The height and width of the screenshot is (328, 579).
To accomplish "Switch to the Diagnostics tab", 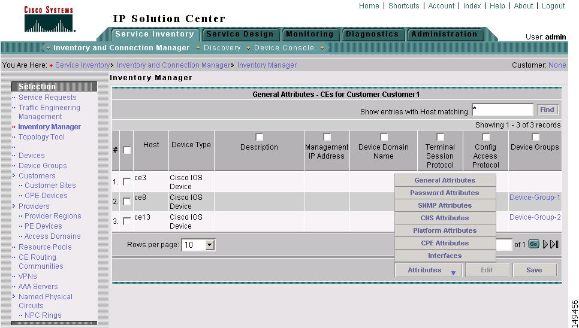I will [x=372, y=34].
